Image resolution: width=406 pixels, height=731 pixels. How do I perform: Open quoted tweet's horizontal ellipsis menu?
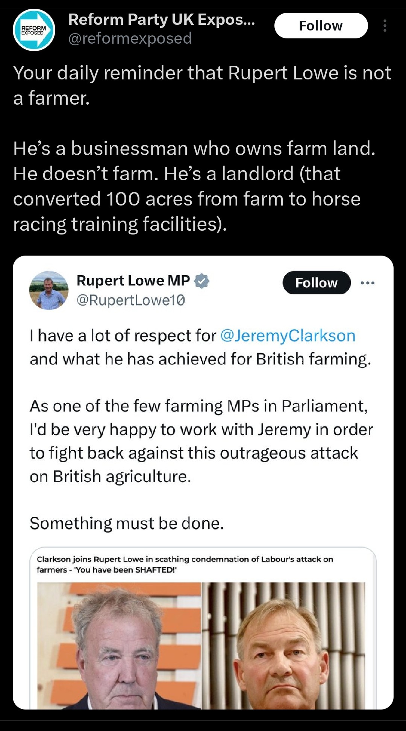coord(367,283)
